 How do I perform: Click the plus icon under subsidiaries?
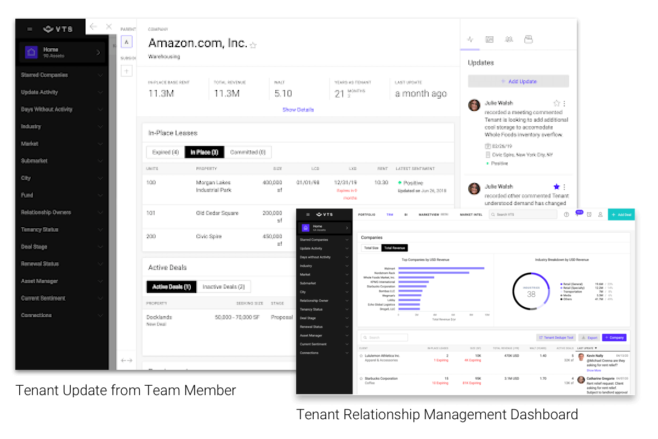pyautogui.click(x=126, y=70)
